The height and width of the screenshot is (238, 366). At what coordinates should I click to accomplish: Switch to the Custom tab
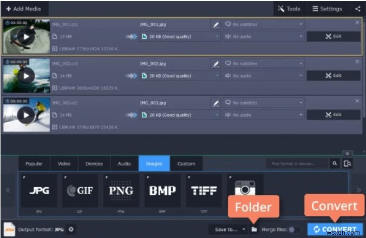[x=186, y=164]
